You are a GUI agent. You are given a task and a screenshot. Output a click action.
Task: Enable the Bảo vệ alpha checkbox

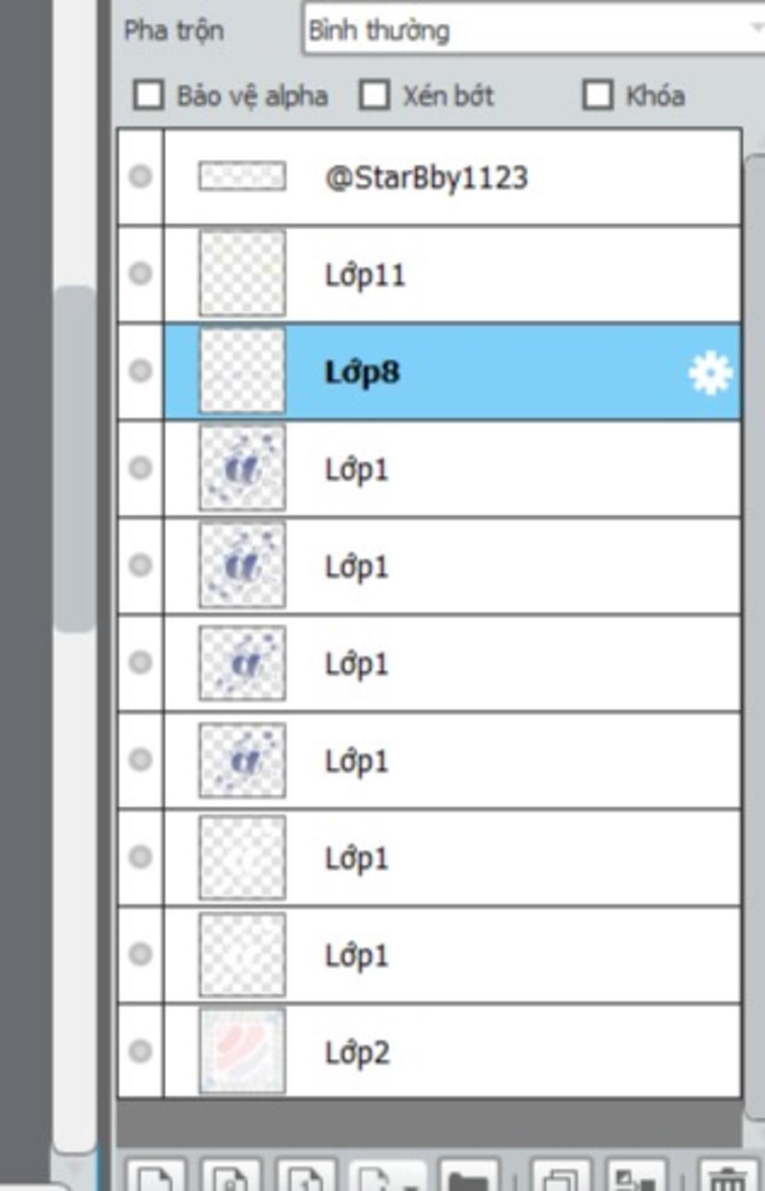[148, 96]
